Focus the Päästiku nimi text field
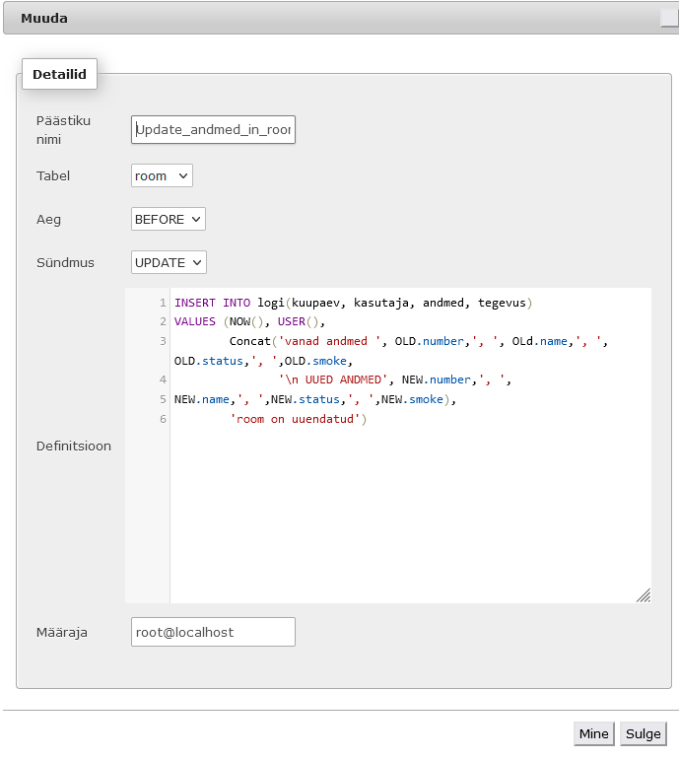679x759 pixels. pyautogui.click(x=213, y=129)
